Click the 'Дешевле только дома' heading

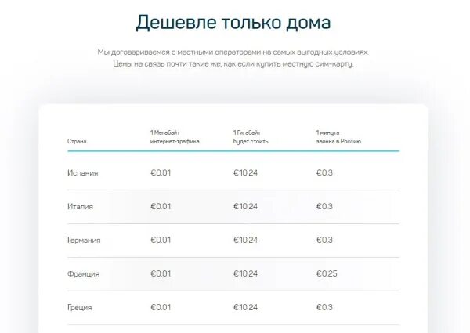coord(233,23)
